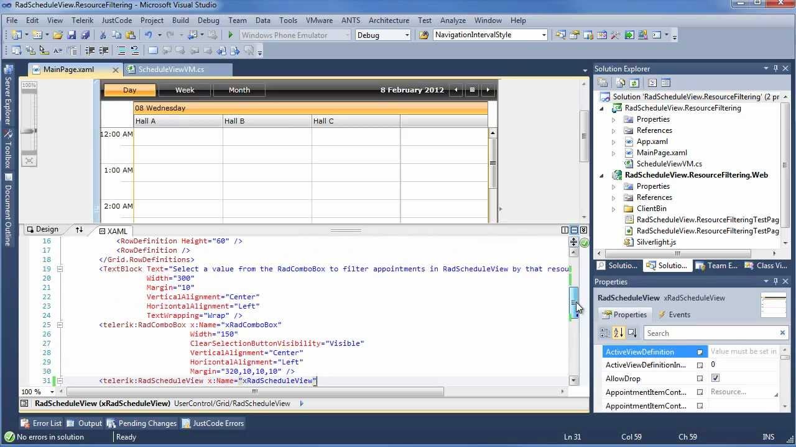Swap the Design and XAML panes
The height and width of the screenshot is (447, 796).
point(79,230)
